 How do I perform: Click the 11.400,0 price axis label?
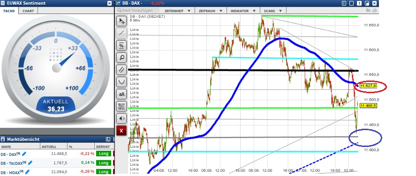pos(372,150)
